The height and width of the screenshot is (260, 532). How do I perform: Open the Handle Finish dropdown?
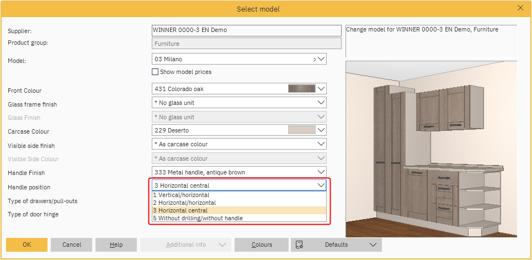tap(321, 172)
